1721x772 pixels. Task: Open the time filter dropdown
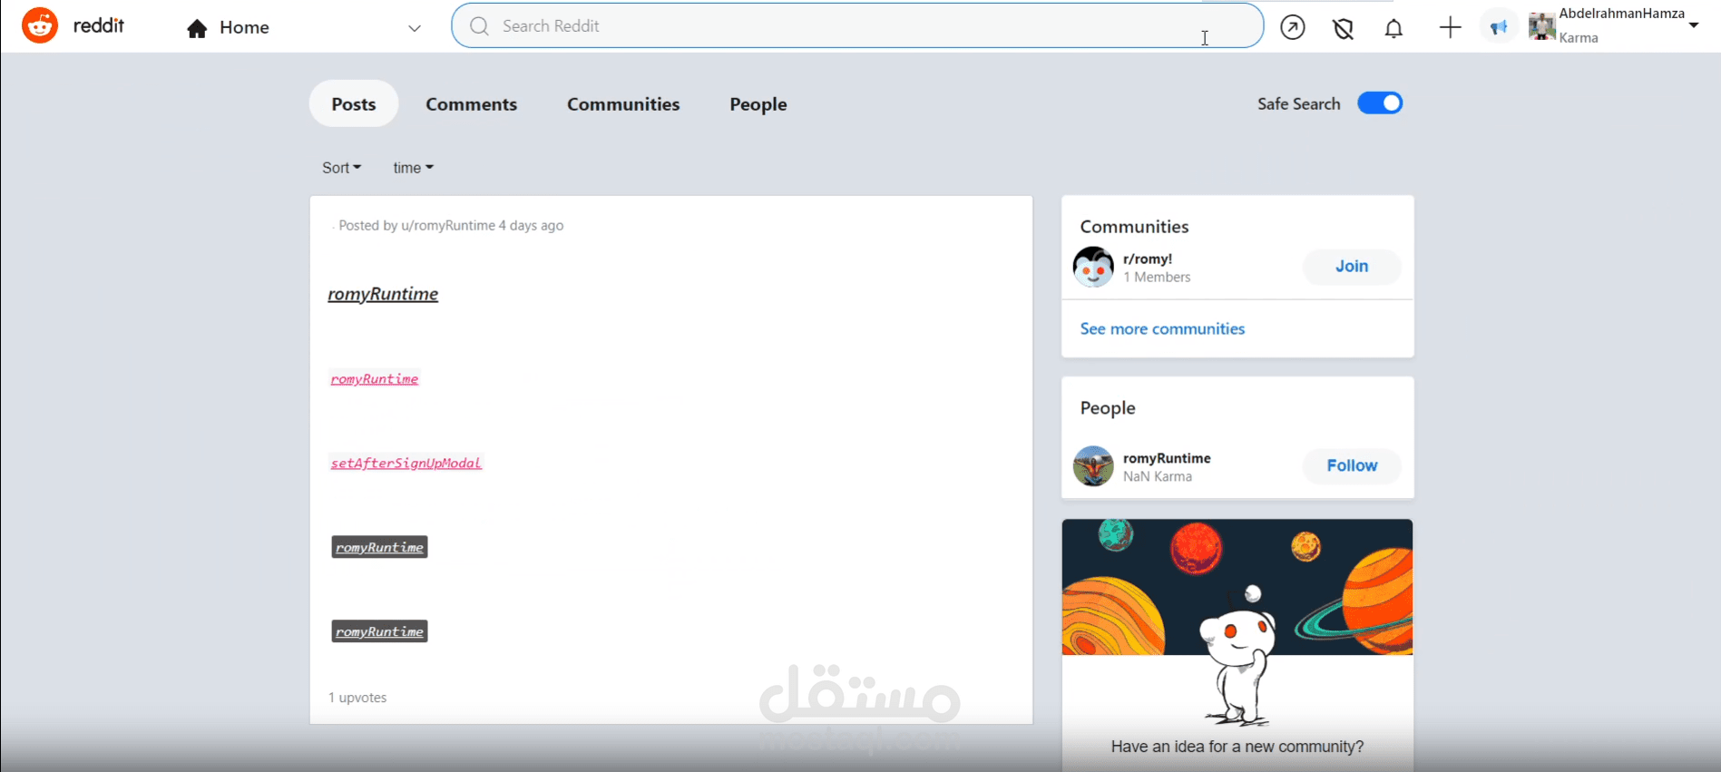coord(414,168)
